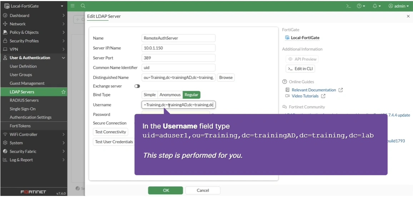Viewport: 413px width, 197px height.
Task: Click the System gear icon
Action: (5, 143)
